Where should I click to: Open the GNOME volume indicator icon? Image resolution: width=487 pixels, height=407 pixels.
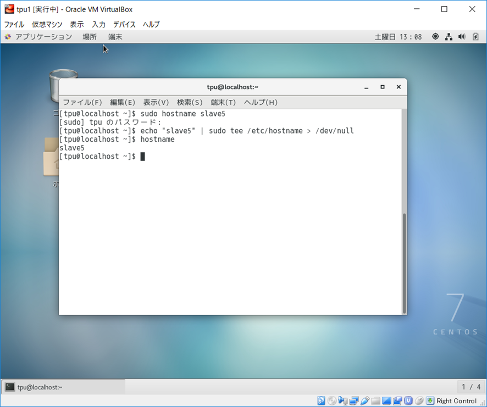tap(462, 37)
